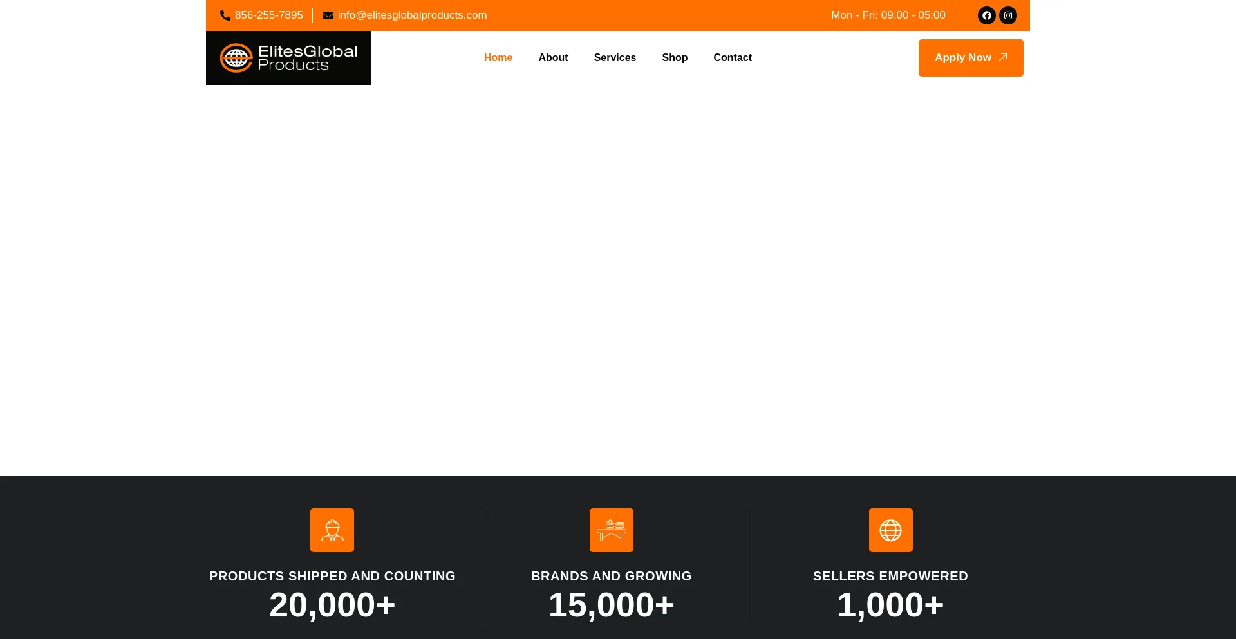
Task: Click the 20,000+ products shipped counter
Action: tap(332, 605)
